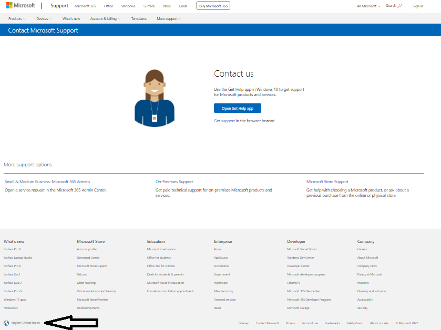Open the About our ads link

[x=379, y=323]
